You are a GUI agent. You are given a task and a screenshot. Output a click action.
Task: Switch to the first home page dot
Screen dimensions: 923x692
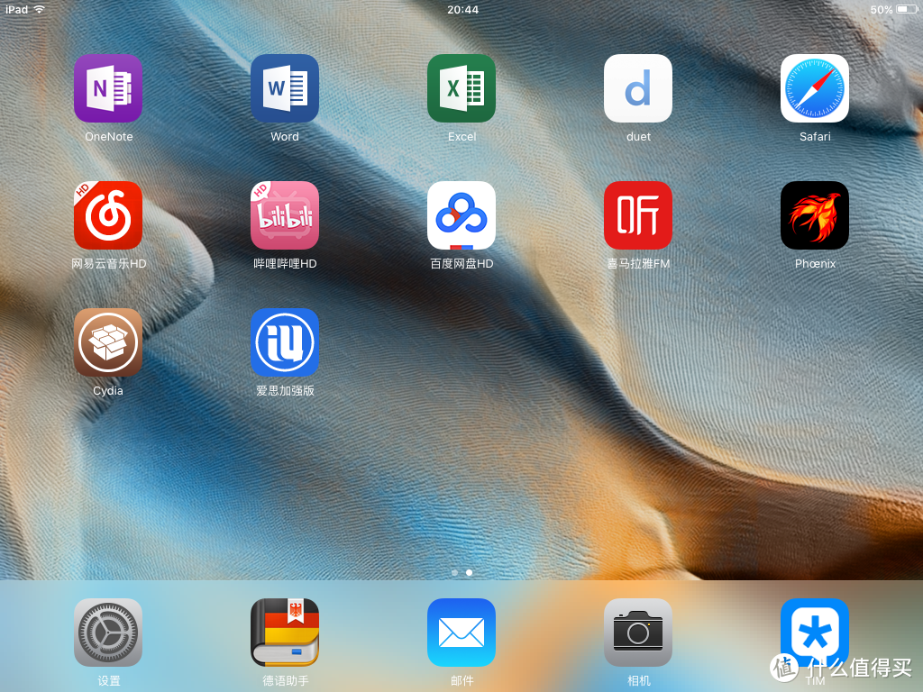tap(454, 572)
